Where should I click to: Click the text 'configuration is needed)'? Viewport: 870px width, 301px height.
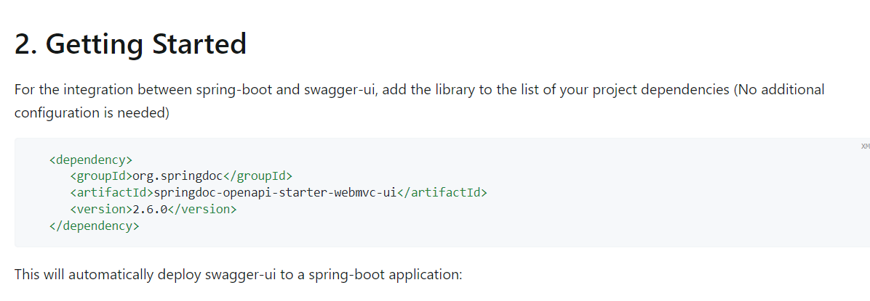[x=92, y=113]
